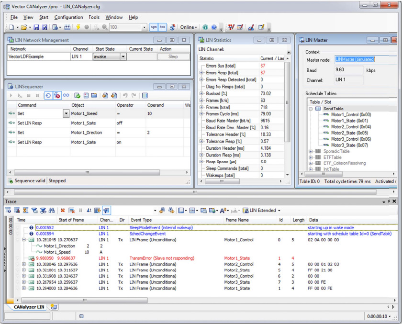402x324 pixels.
Task: Click the Sleep button in Network Management
Action: (x=173, y=56)
